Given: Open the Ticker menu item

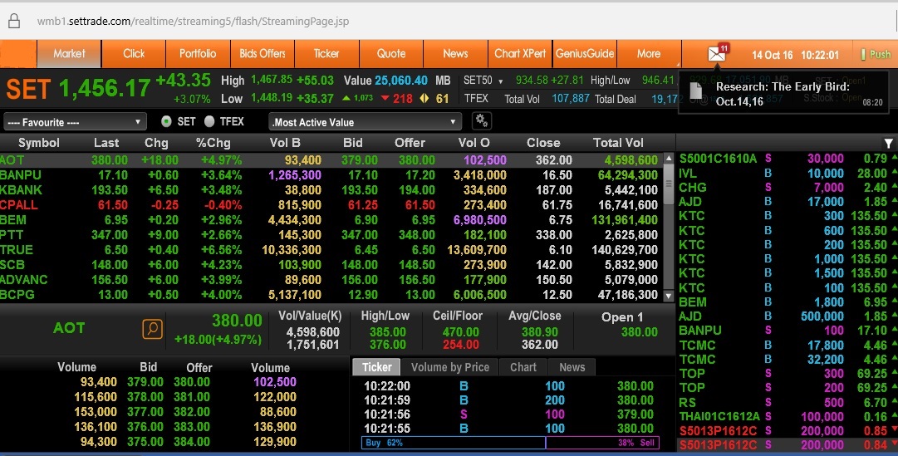Looking at the screenshot, I should pyautogui.click(x=327, y=54).
